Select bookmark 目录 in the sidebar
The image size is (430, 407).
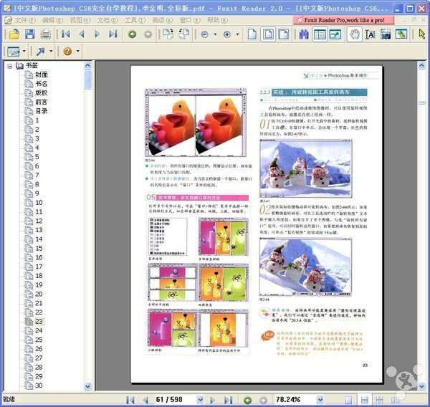tap(42, 111)
